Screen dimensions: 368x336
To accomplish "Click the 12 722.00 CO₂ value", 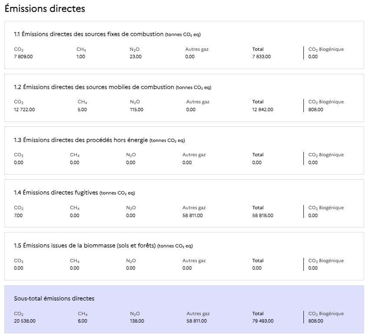I will tap(24, 110).
